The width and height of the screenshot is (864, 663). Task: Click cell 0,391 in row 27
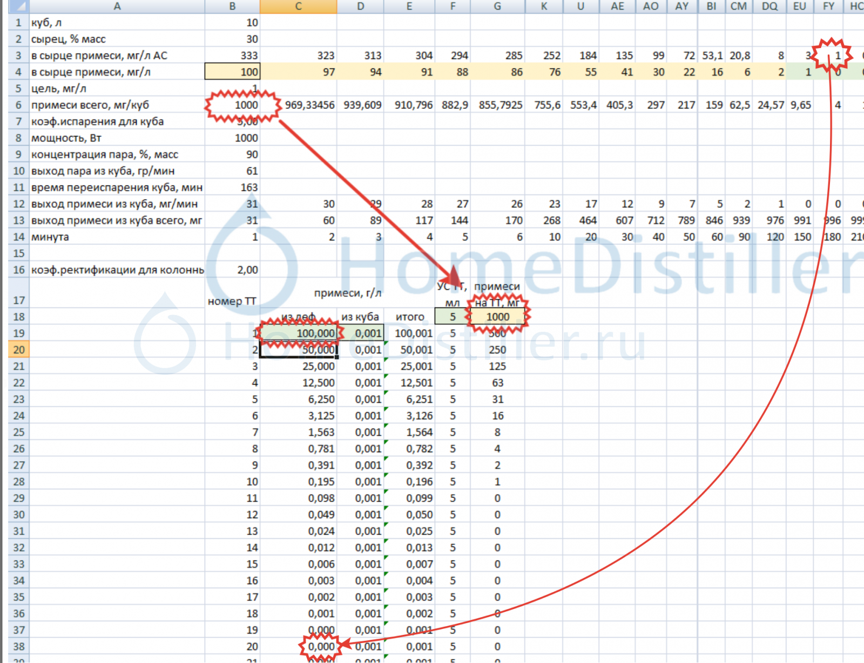[298, 465]
